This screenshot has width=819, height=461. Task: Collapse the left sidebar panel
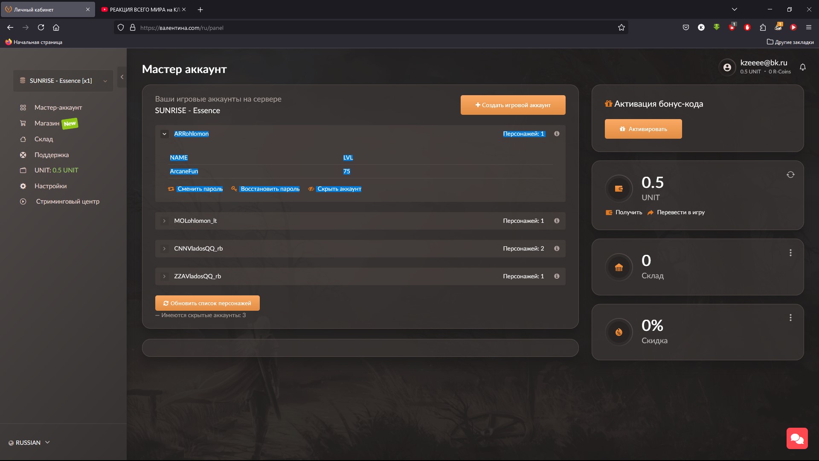click(122, 77)
